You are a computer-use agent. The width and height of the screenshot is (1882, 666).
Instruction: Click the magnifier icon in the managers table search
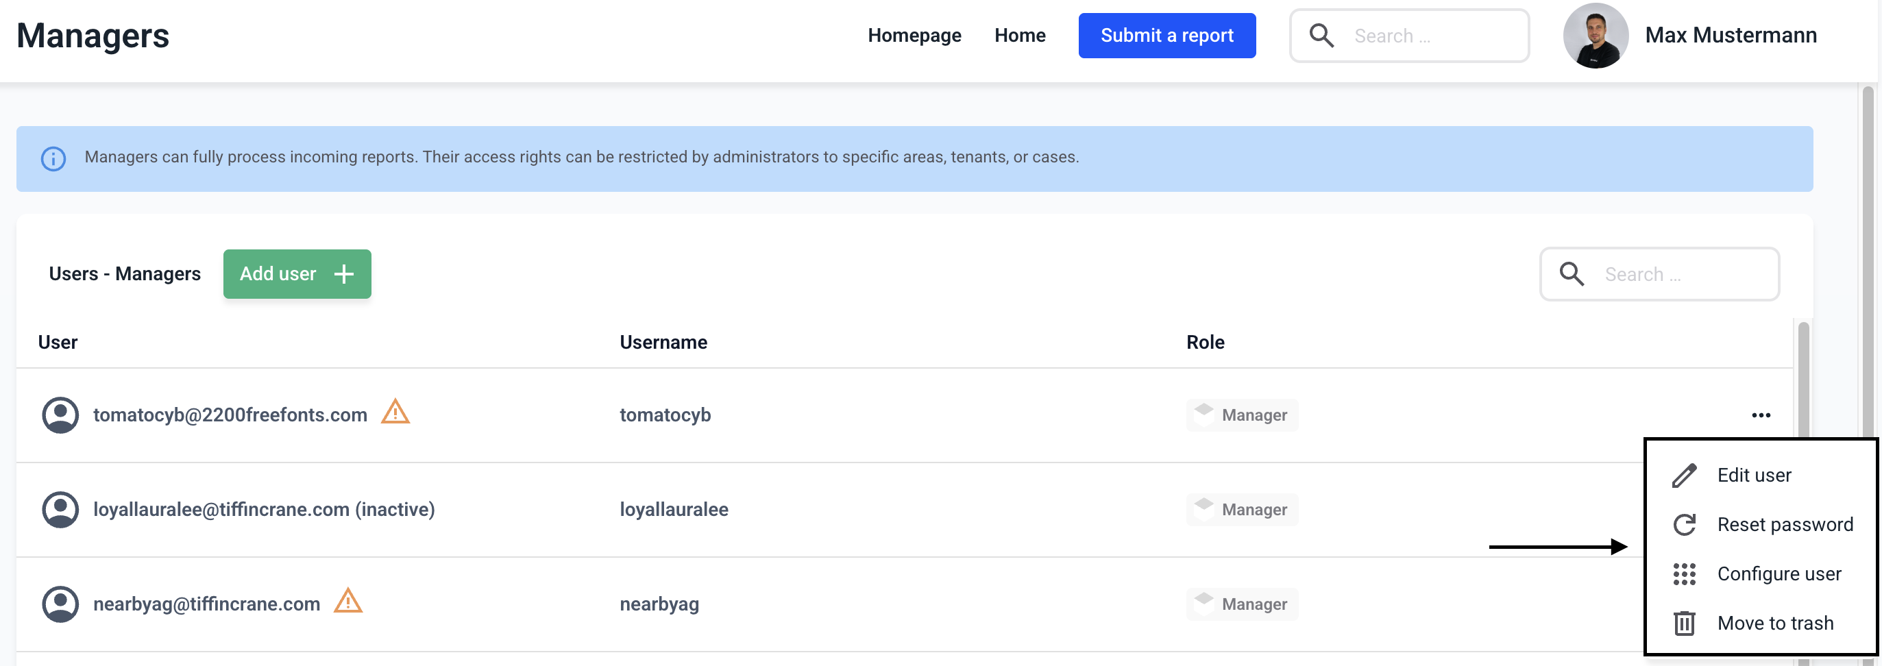(1572, 274)
